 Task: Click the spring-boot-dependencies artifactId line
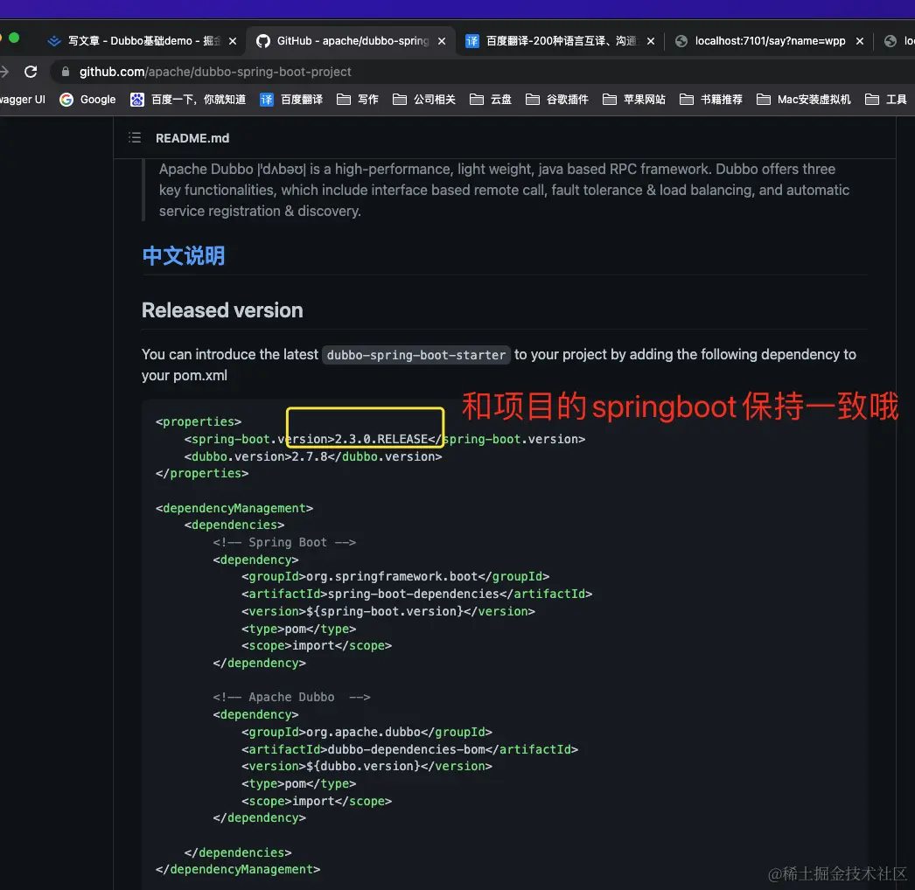click(416, 594)
